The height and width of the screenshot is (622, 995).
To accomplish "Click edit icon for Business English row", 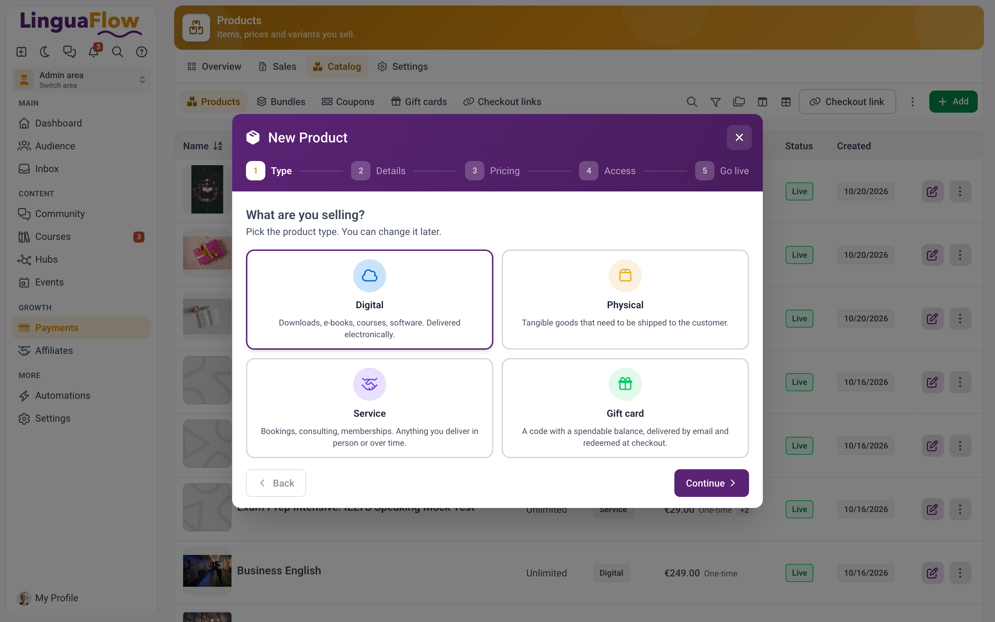I will (932, 573).
